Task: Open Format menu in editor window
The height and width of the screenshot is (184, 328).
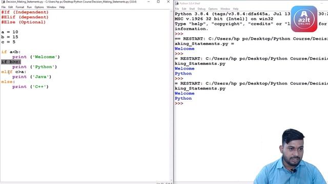Action: tap(20, 7)
